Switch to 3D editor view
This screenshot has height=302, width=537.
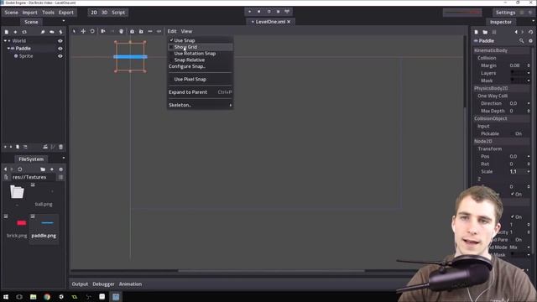104,13
